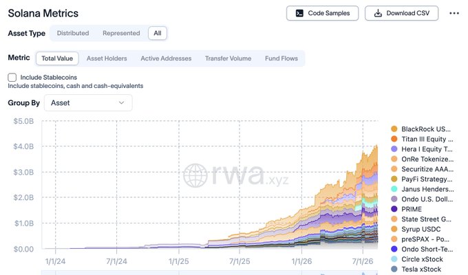The height and width of the screenshot is (275, 468).
Task: Click the chevron in the Group By dropdown
Action: point(121,103)
